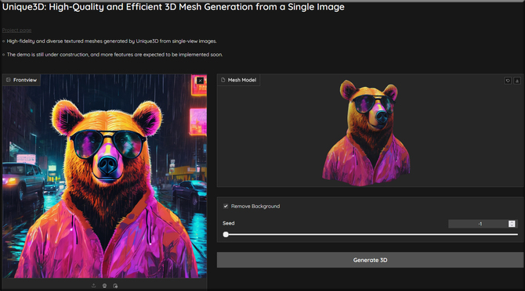Click the bear front view input image

pos(105,176)
